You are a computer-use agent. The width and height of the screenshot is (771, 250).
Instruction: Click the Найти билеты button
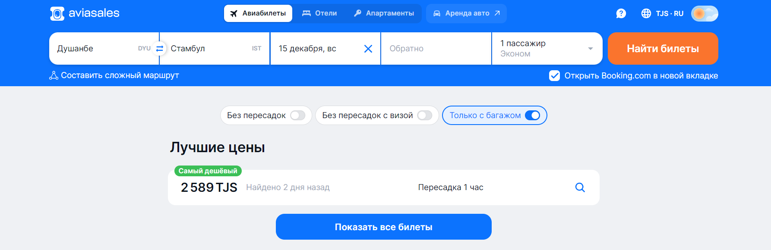tap(663, 49)
